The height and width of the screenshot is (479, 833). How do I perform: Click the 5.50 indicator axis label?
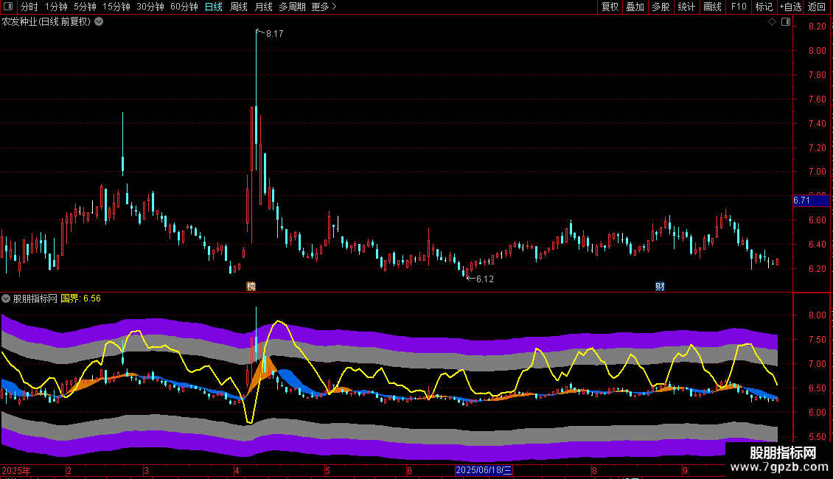point(817,437)
